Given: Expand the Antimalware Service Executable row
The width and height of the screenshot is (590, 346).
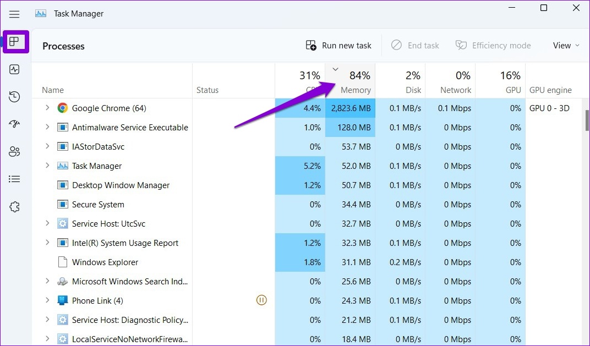Looking at the screenshot, I should 47,127.
